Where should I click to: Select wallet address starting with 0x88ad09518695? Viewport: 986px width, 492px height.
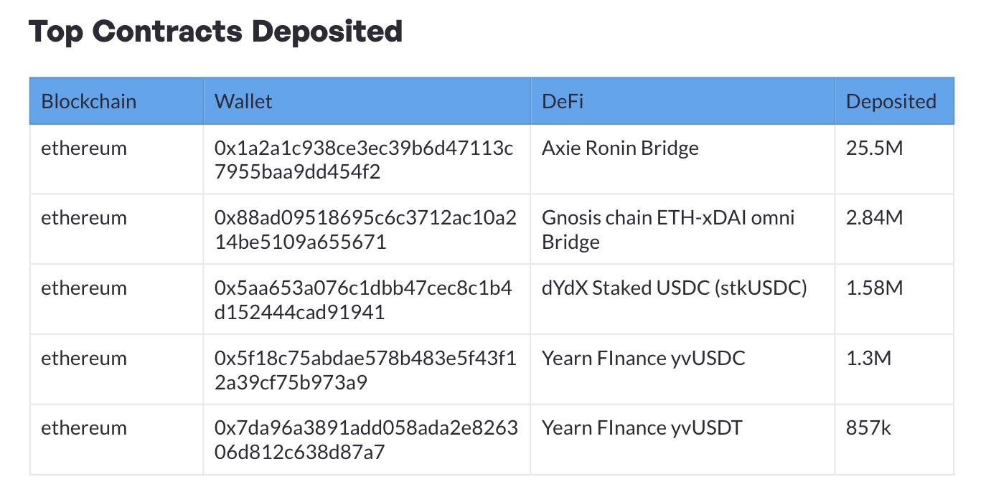tap(365, 230)
